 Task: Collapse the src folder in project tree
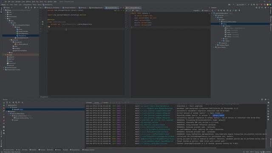[6, 19]
